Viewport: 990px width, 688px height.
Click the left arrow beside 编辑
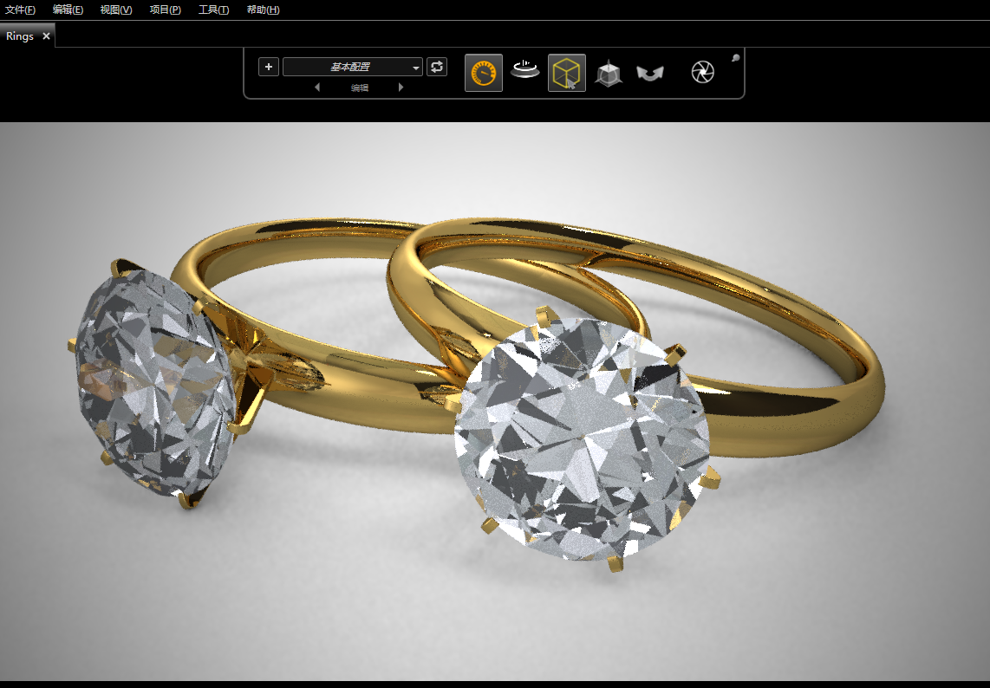[316, 88]
